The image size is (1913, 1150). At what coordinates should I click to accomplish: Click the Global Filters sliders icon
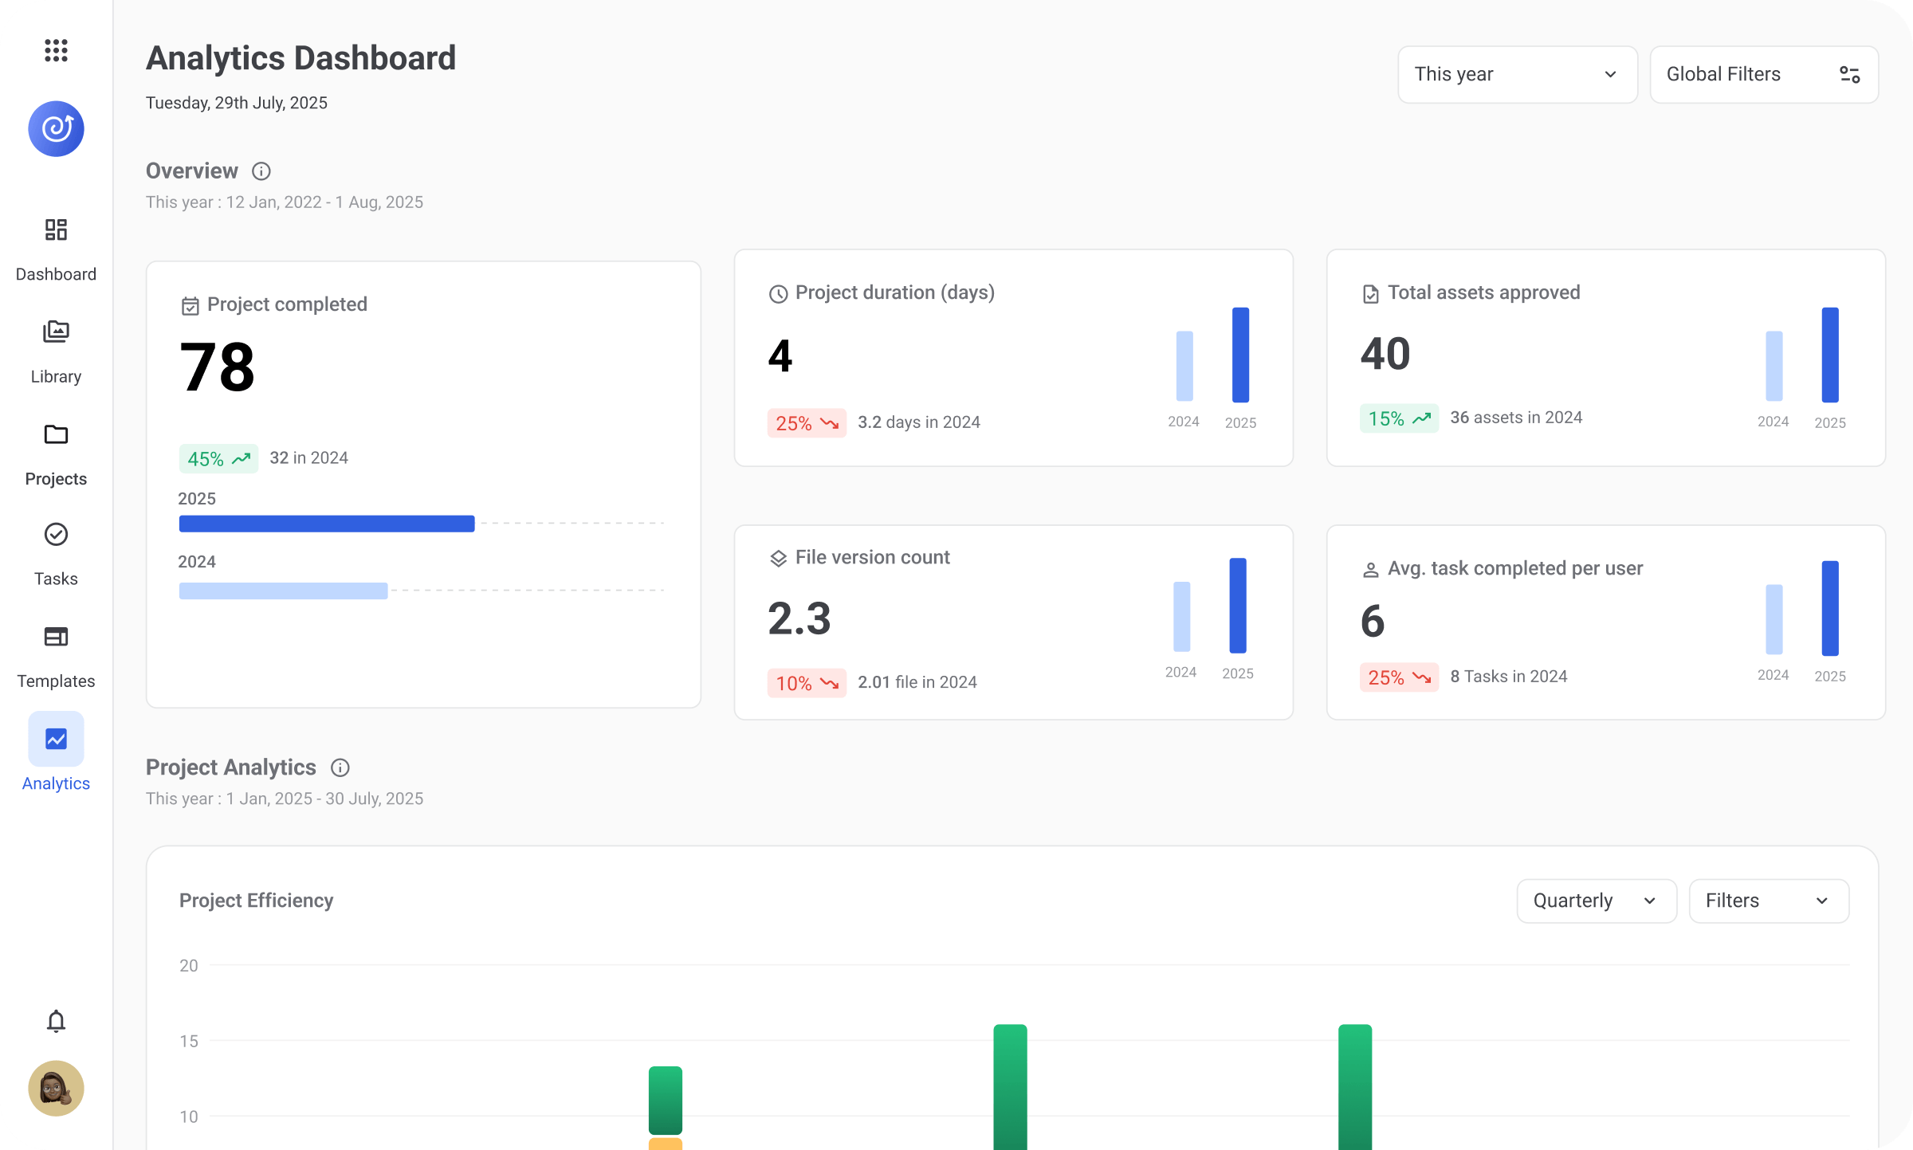(1849, 74)
